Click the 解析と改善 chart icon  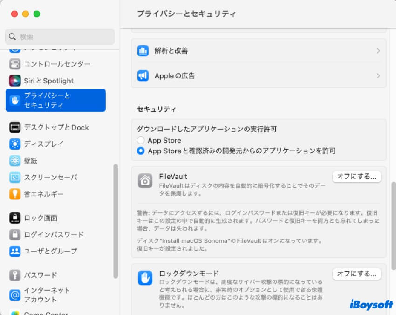[x=143, y=51]
